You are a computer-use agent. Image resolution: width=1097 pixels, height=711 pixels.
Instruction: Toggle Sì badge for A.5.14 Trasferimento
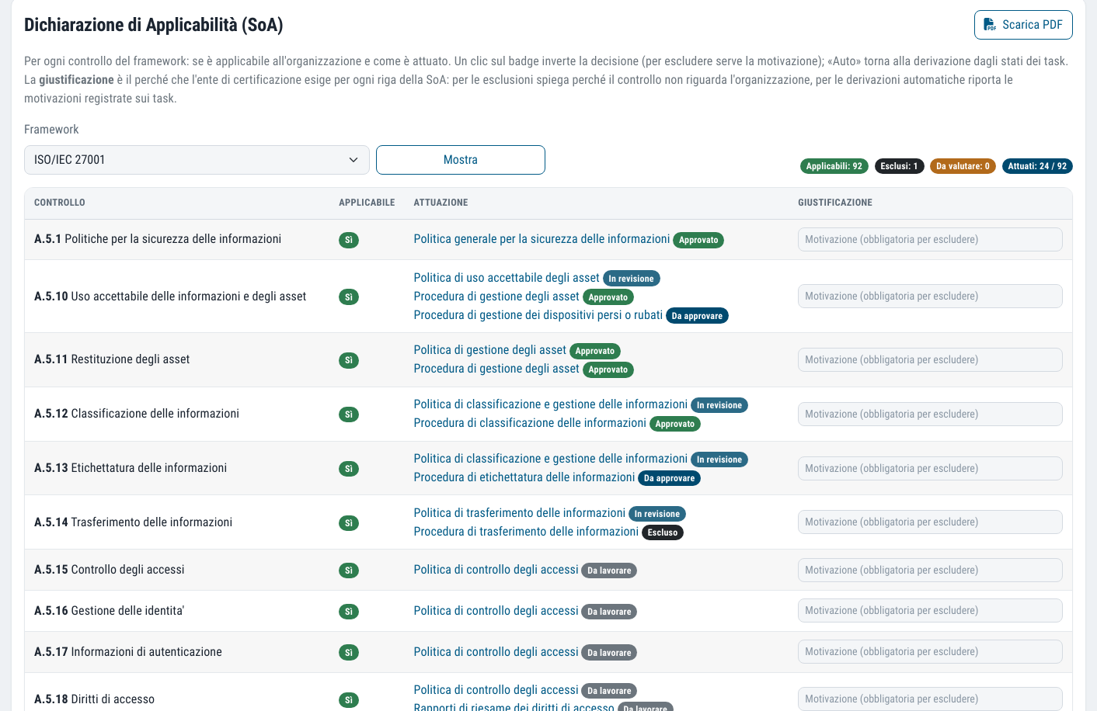(x=349, y=523)
